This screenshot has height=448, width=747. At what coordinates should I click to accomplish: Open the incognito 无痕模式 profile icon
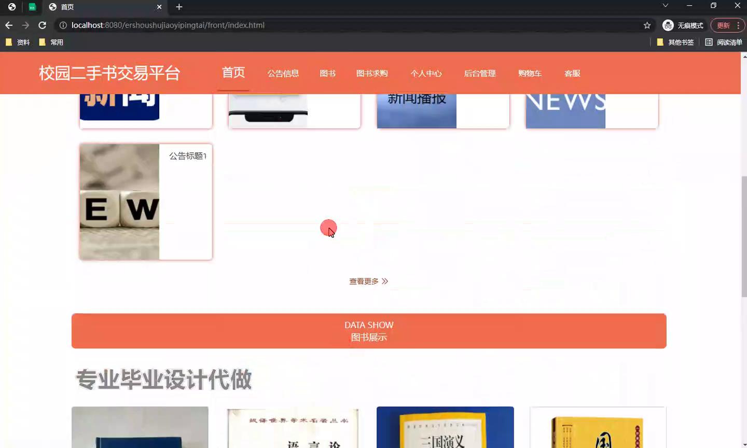pyautogui.click(x=668, y=25)
